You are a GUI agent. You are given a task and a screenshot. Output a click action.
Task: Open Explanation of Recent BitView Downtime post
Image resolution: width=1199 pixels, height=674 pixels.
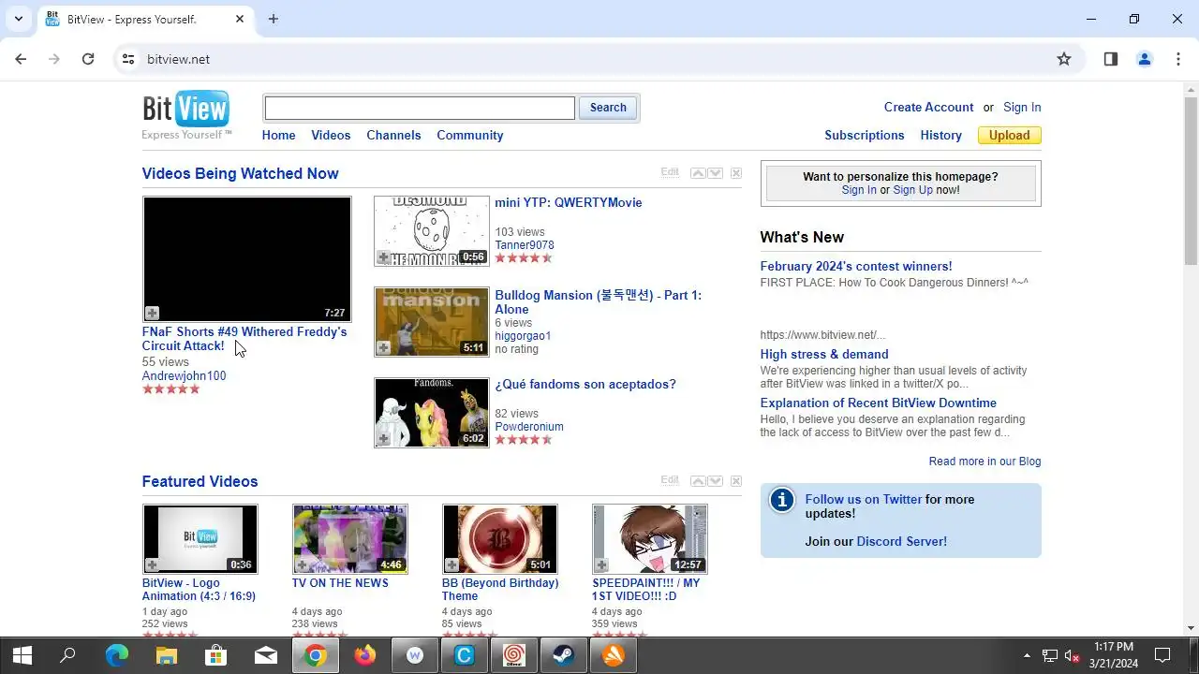pyautogui.click(x=878, y=403)
